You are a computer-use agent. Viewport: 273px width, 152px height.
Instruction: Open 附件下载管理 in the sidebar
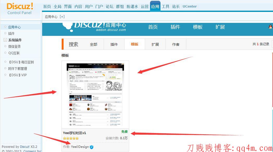18,69
